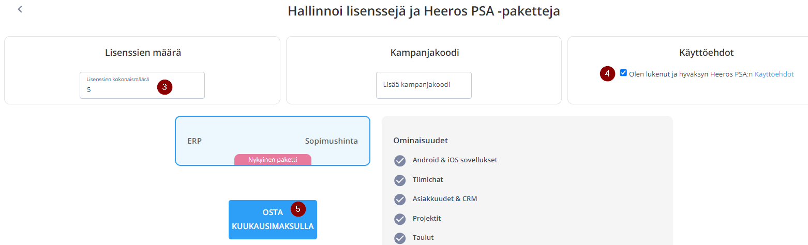Open the Käyttöehdot terms link

click(x=774, y=74)
